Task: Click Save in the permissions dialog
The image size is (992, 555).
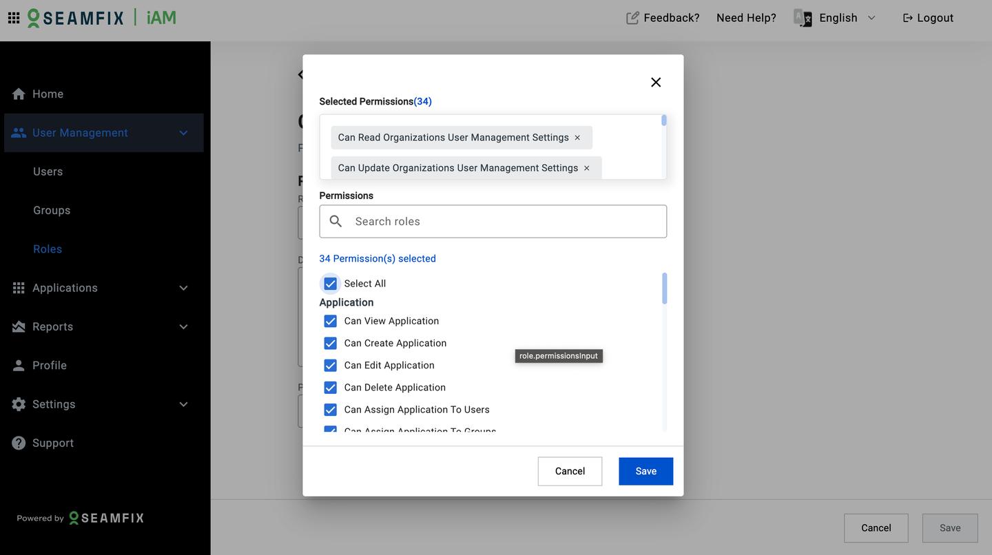Action: pyautogui.click(x=645, y=471)
